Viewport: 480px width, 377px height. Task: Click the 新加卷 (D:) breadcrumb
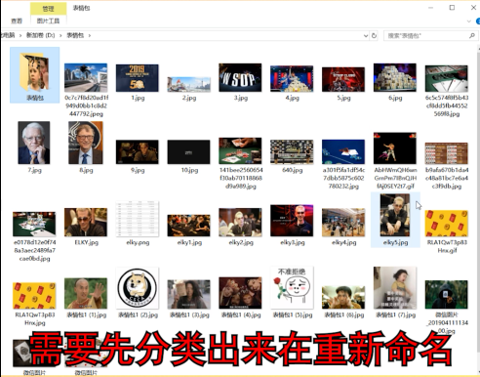pyautogui.click(x=40, y=35)
